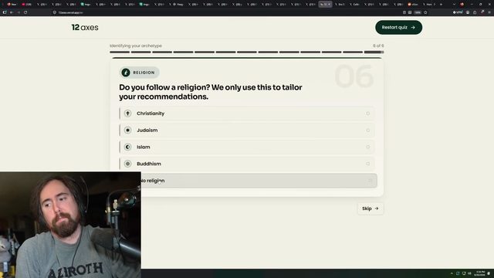This screenshot has width=494, height=278.
Task: Open the browser sidebar panel icon
Action: (x=5, y=12)
